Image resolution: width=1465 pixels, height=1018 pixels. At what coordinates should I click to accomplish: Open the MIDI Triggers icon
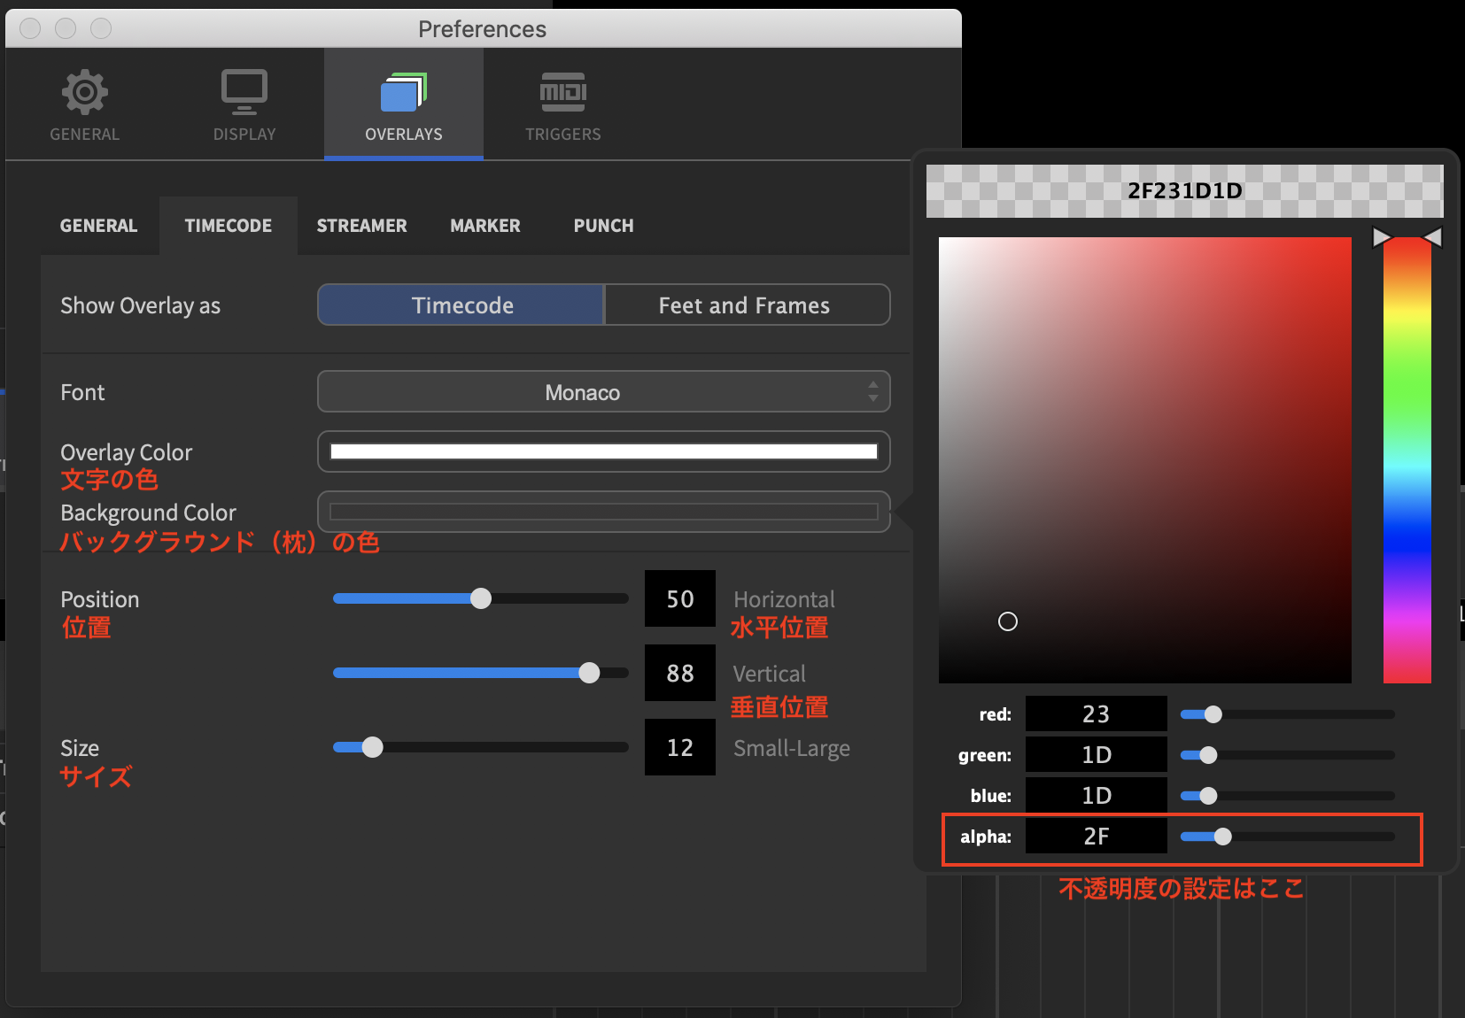pos(563,92)
